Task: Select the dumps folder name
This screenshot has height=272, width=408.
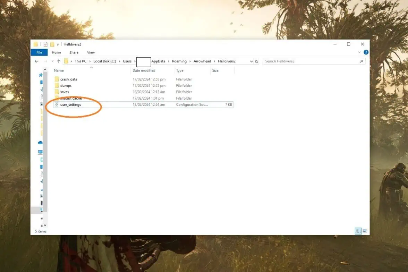Action: click(x=66, y=86)
